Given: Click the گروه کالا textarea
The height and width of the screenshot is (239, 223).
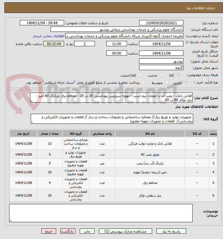Looking at the screenshot, I should pyautogui.click(x=112, y=119).
